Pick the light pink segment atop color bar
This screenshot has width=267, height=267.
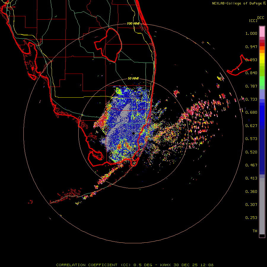pos(262,32)
